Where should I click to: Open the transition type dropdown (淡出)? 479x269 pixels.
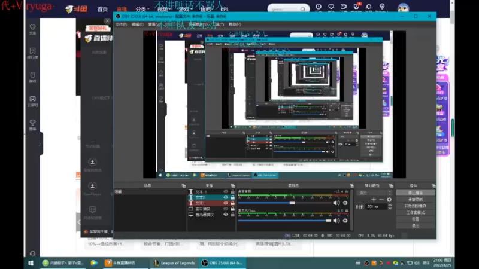point(375,192)
